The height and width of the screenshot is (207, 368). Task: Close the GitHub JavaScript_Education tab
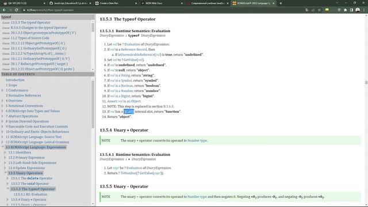pos(90,3)
